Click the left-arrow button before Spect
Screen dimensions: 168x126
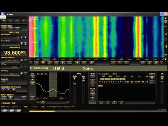(31, 63)
